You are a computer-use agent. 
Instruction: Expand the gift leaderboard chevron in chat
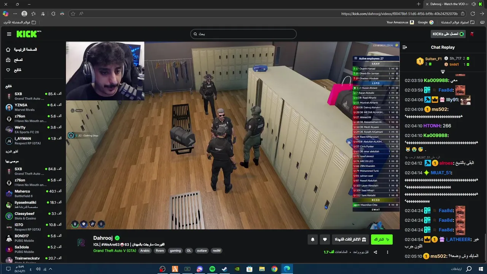click(442, 72)
